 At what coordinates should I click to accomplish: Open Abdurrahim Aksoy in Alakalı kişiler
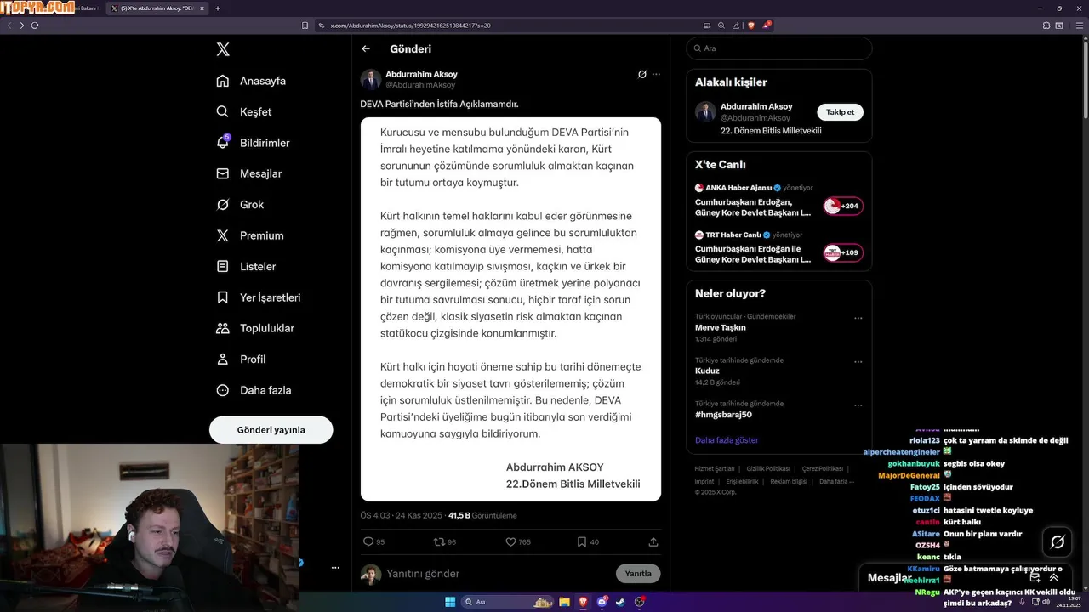coord(756,106)
